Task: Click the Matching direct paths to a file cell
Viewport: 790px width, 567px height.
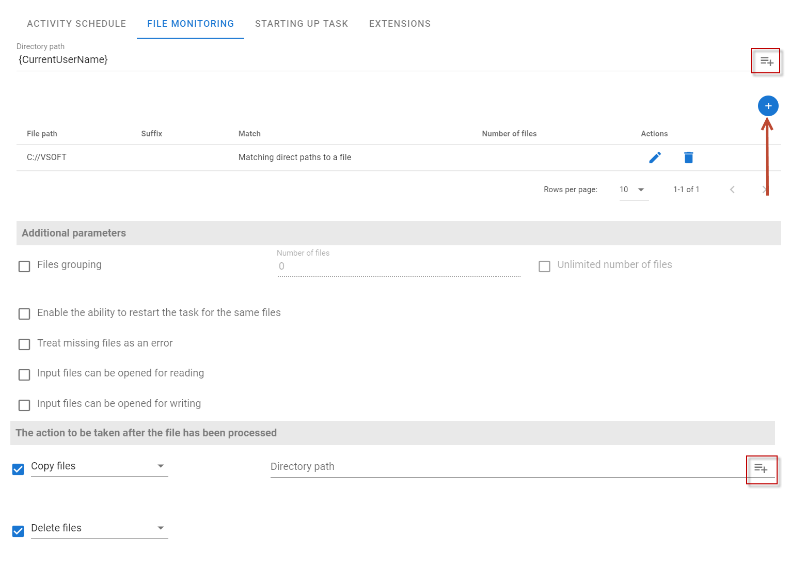Action: click(x=295, y=157)
